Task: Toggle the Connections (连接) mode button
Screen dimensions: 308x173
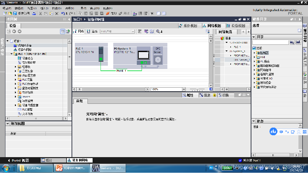Action: (x=93, y=31)
